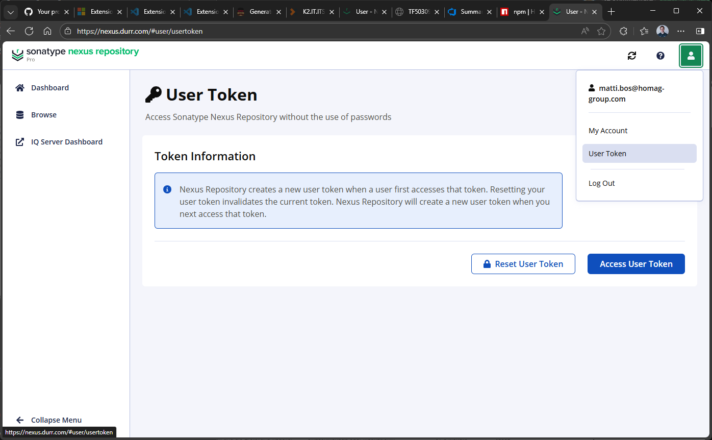This screenshot has width=712, height=440.
Task: Open IQ Server Dashboard link
Action: [66, 142]
